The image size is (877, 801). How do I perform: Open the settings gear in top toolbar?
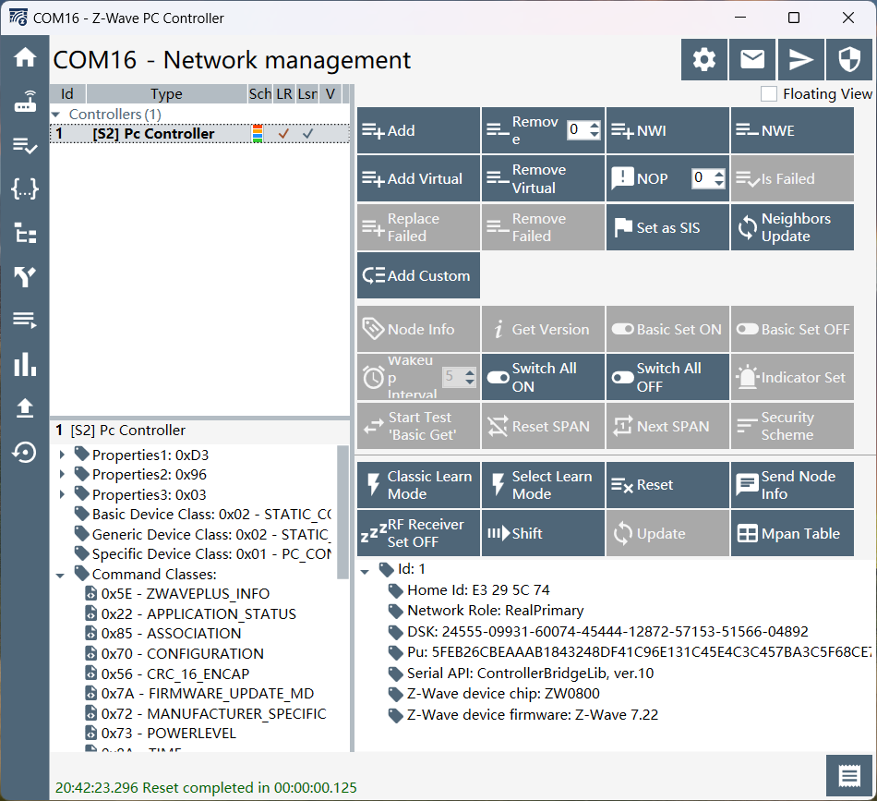pyautogui.click(x=704, y=60)
